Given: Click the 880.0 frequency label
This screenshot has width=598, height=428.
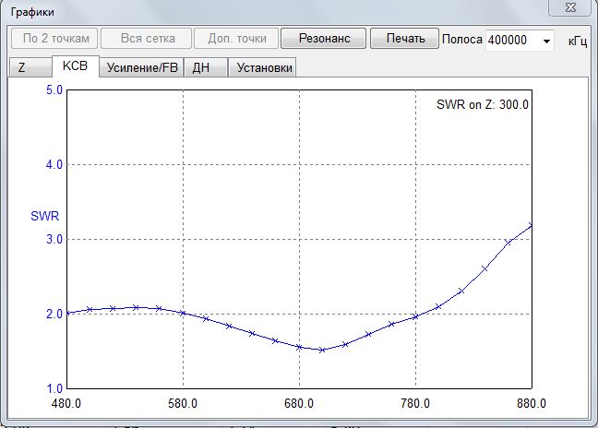Looking at the screenshot, I should tap(532, 403).
